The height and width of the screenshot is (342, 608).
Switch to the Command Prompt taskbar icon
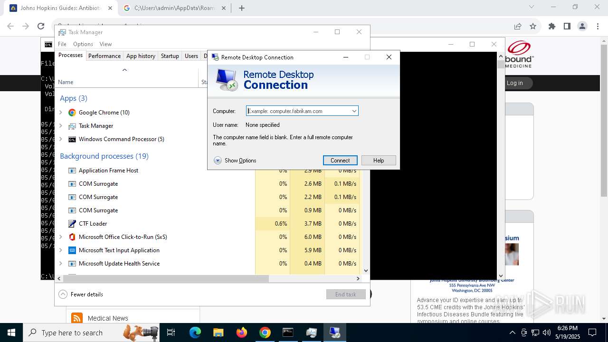click(x=288, y=332)
